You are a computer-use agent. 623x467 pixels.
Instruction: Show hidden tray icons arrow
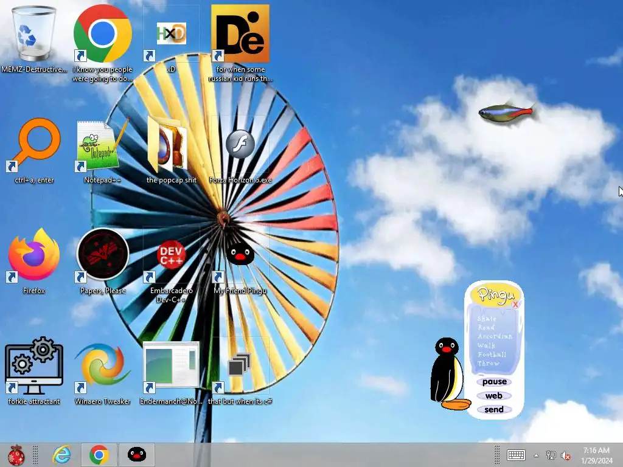(536, 455)
